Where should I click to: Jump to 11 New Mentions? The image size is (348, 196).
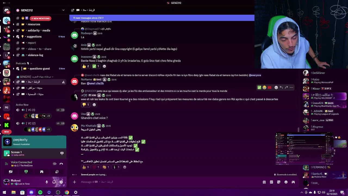click(x=40, y=18)
